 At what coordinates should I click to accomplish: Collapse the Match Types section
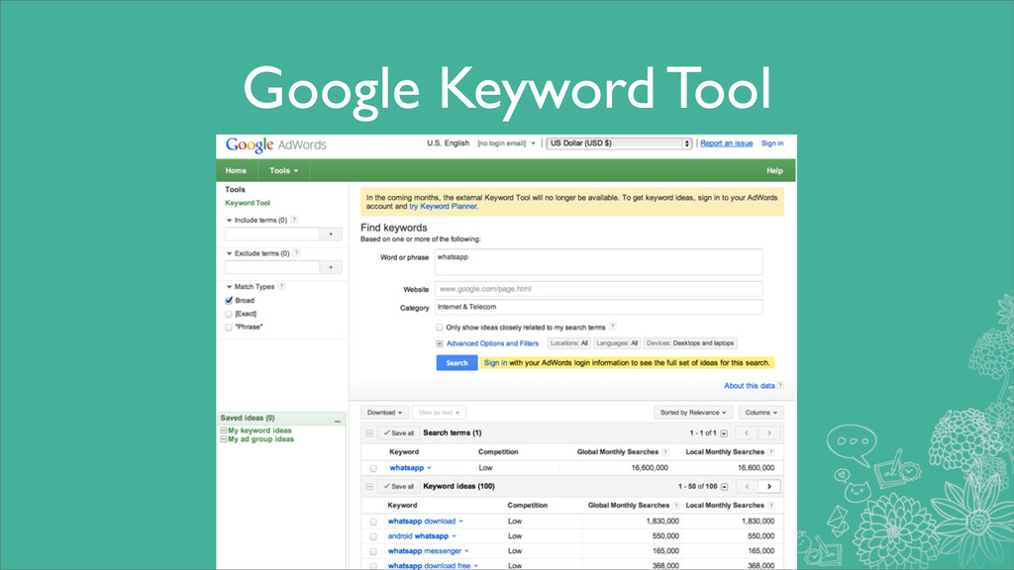point(229,286)
